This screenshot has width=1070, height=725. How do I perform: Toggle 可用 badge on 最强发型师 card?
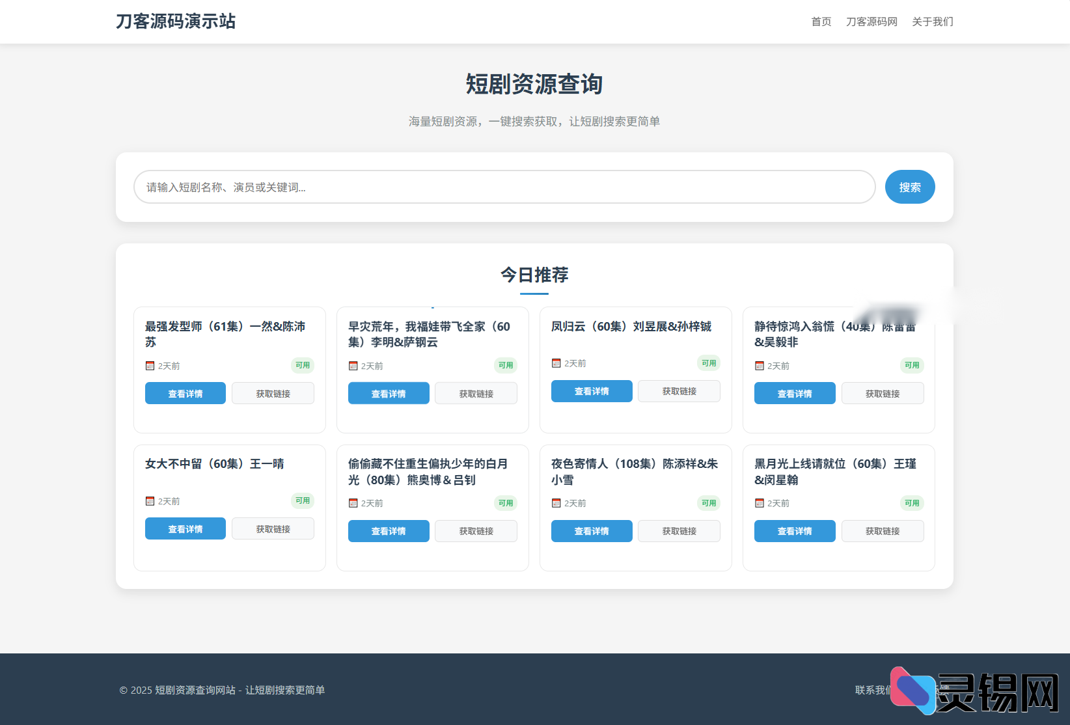(302, 365)
